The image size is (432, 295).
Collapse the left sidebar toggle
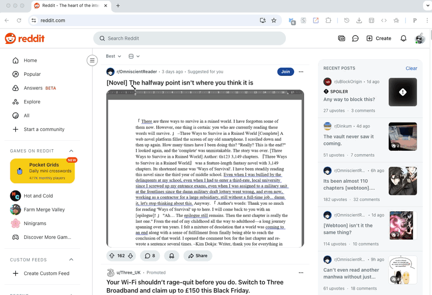[x=92, y=61]
